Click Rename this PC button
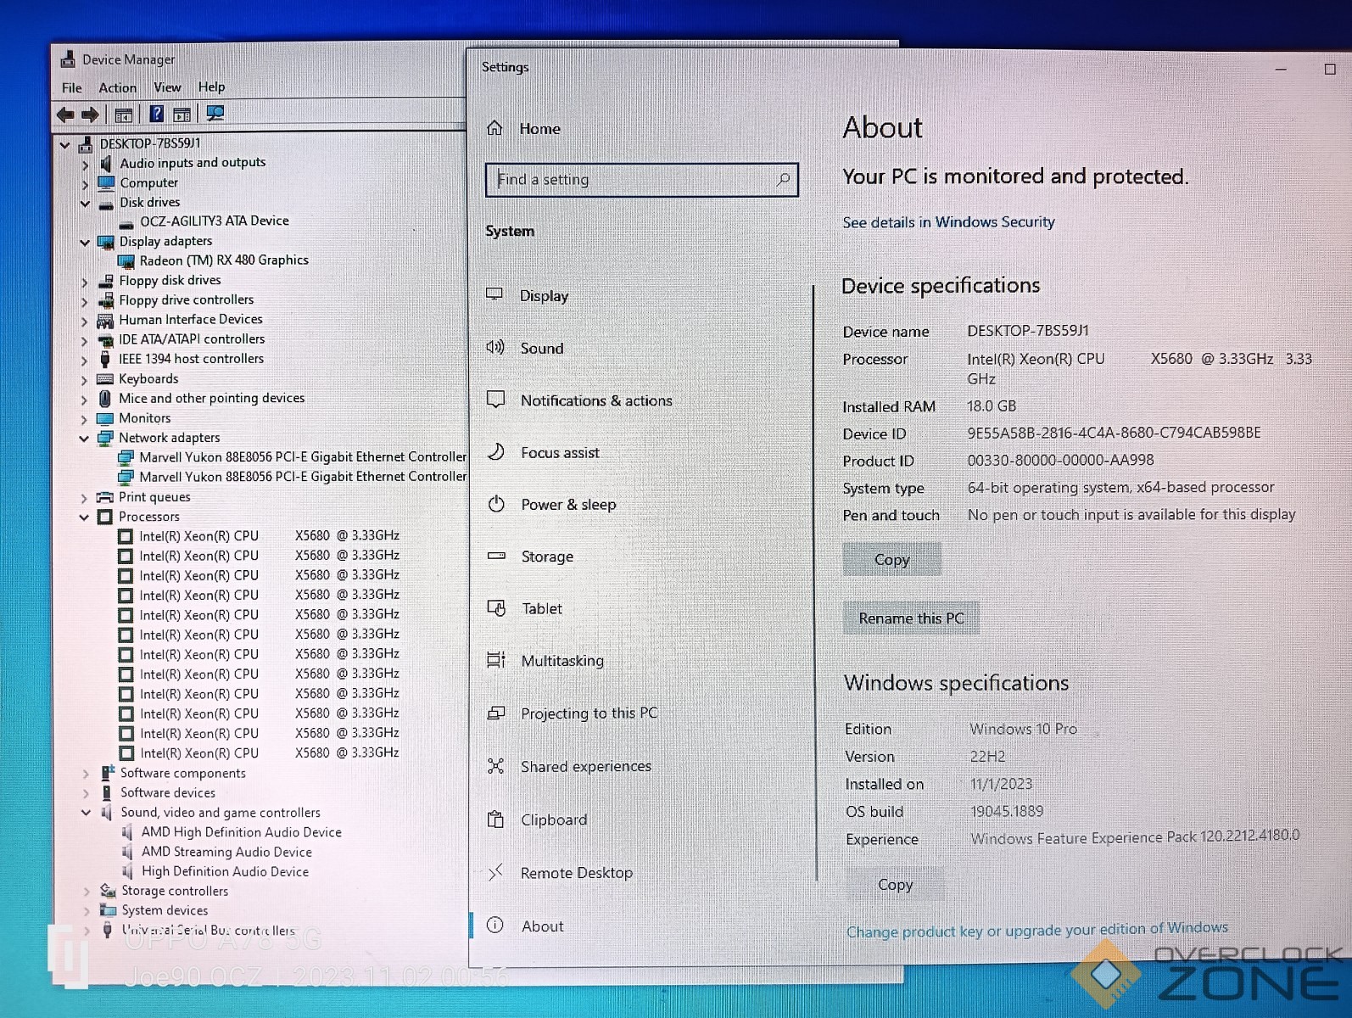This screenshot has width=1352, height=1018. pyautogui.click(x=911, y=618)
